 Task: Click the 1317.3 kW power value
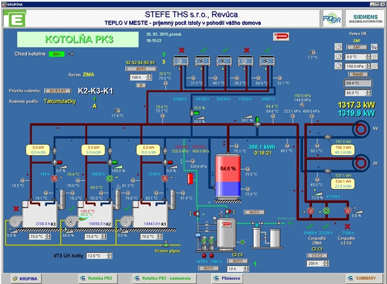pyautogui.click(x=357, y=105)
